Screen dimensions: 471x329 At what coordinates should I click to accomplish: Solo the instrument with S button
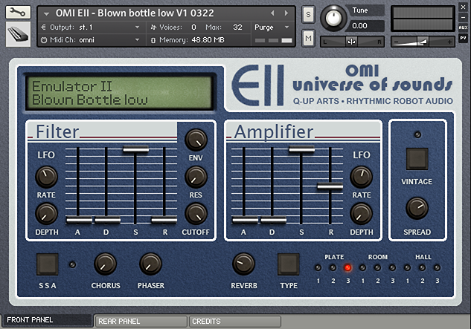tap(309, 14)
